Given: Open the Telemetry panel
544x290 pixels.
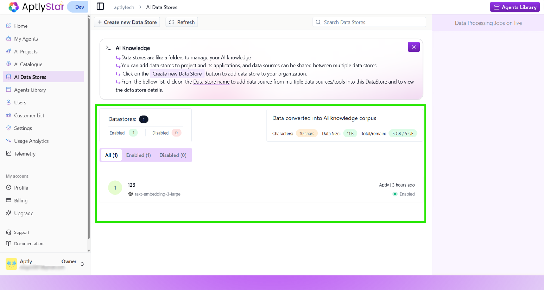Looking at the screenshot, I should click(25, 153).
